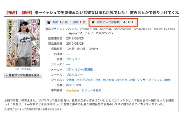Open the レビューを見る reviews link
The width and height of the screenshot is (179, 116).
point(92,90)
